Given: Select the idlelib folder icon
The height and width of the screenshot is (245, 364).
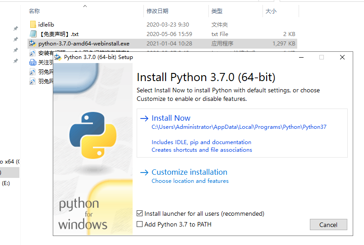Looking at the screenshot, I should 33,24.
